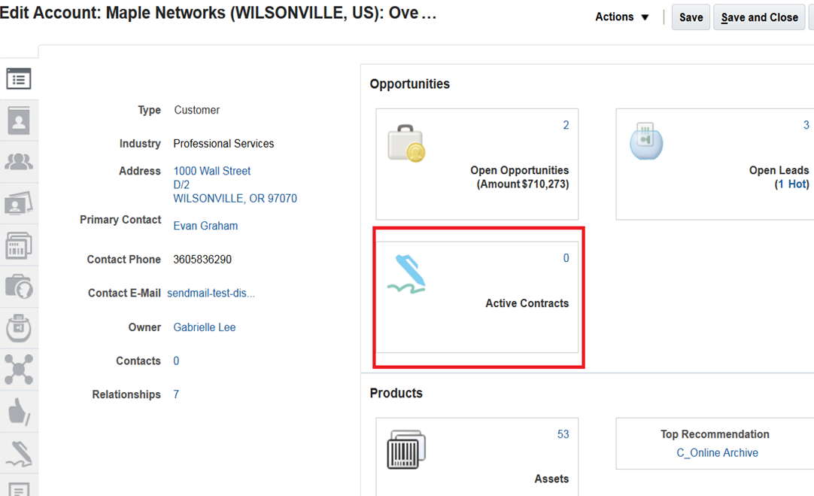Open the Contacts sidebar tab icon
The width and height of the screenshot is (814, 496).
(19, 120)
